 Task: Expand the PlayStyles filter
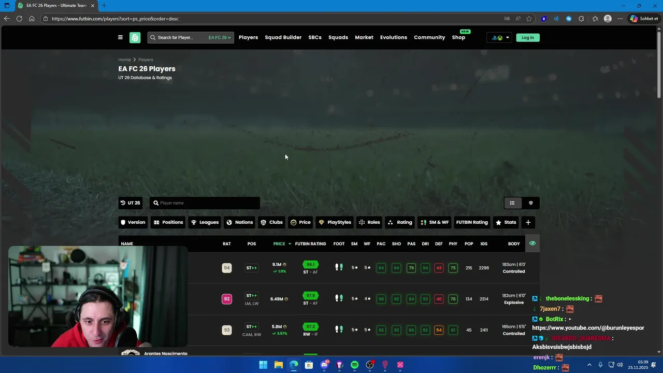(335, 222)
